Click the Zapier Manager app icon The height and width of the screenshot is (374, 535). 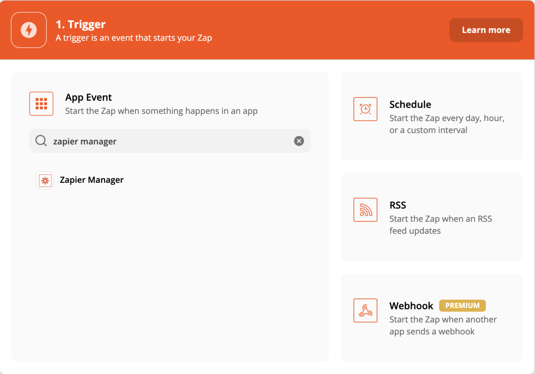click(x=45, y=181)
